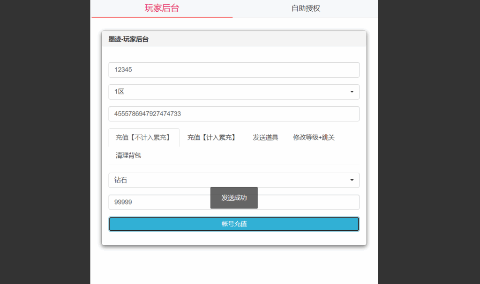Screen dimensions: 480x284
Task: Click the 发送成功 toast message
Action: pos(234,197)
